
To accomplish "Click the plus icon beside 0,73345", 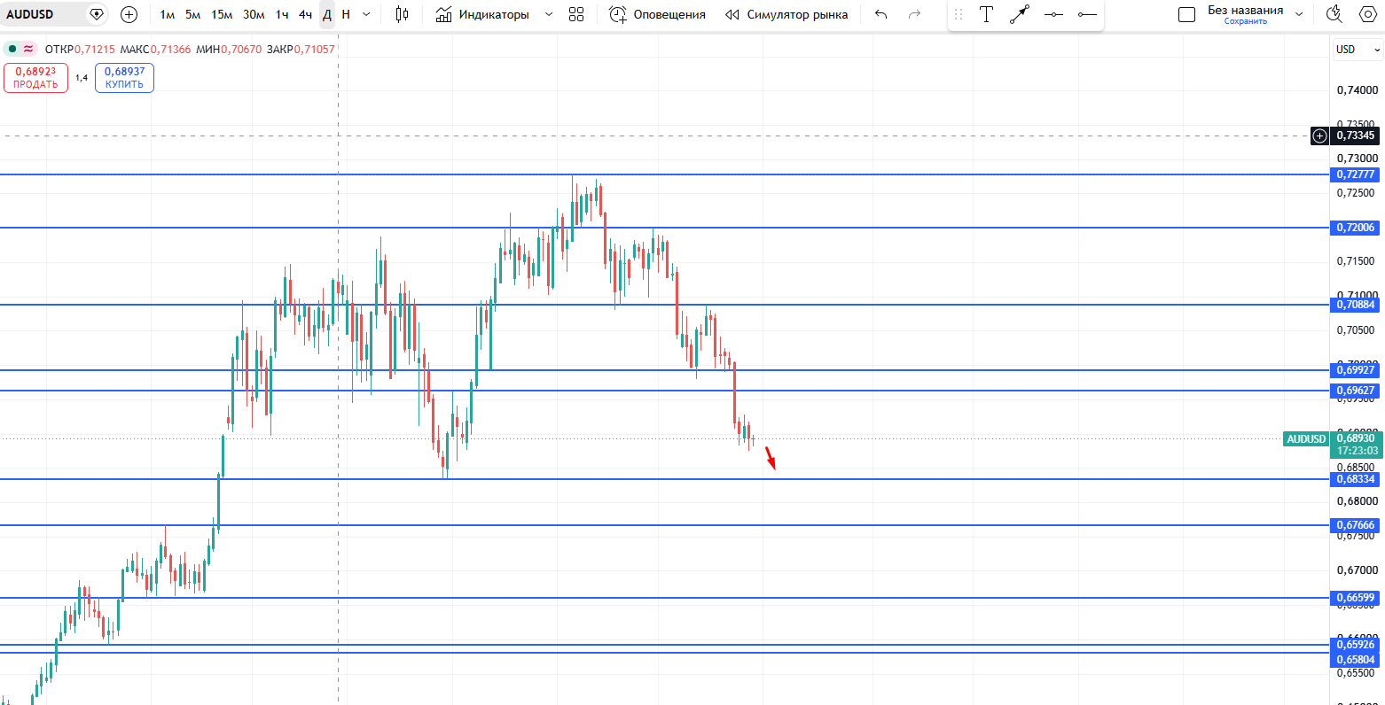I will [1319, 136].
